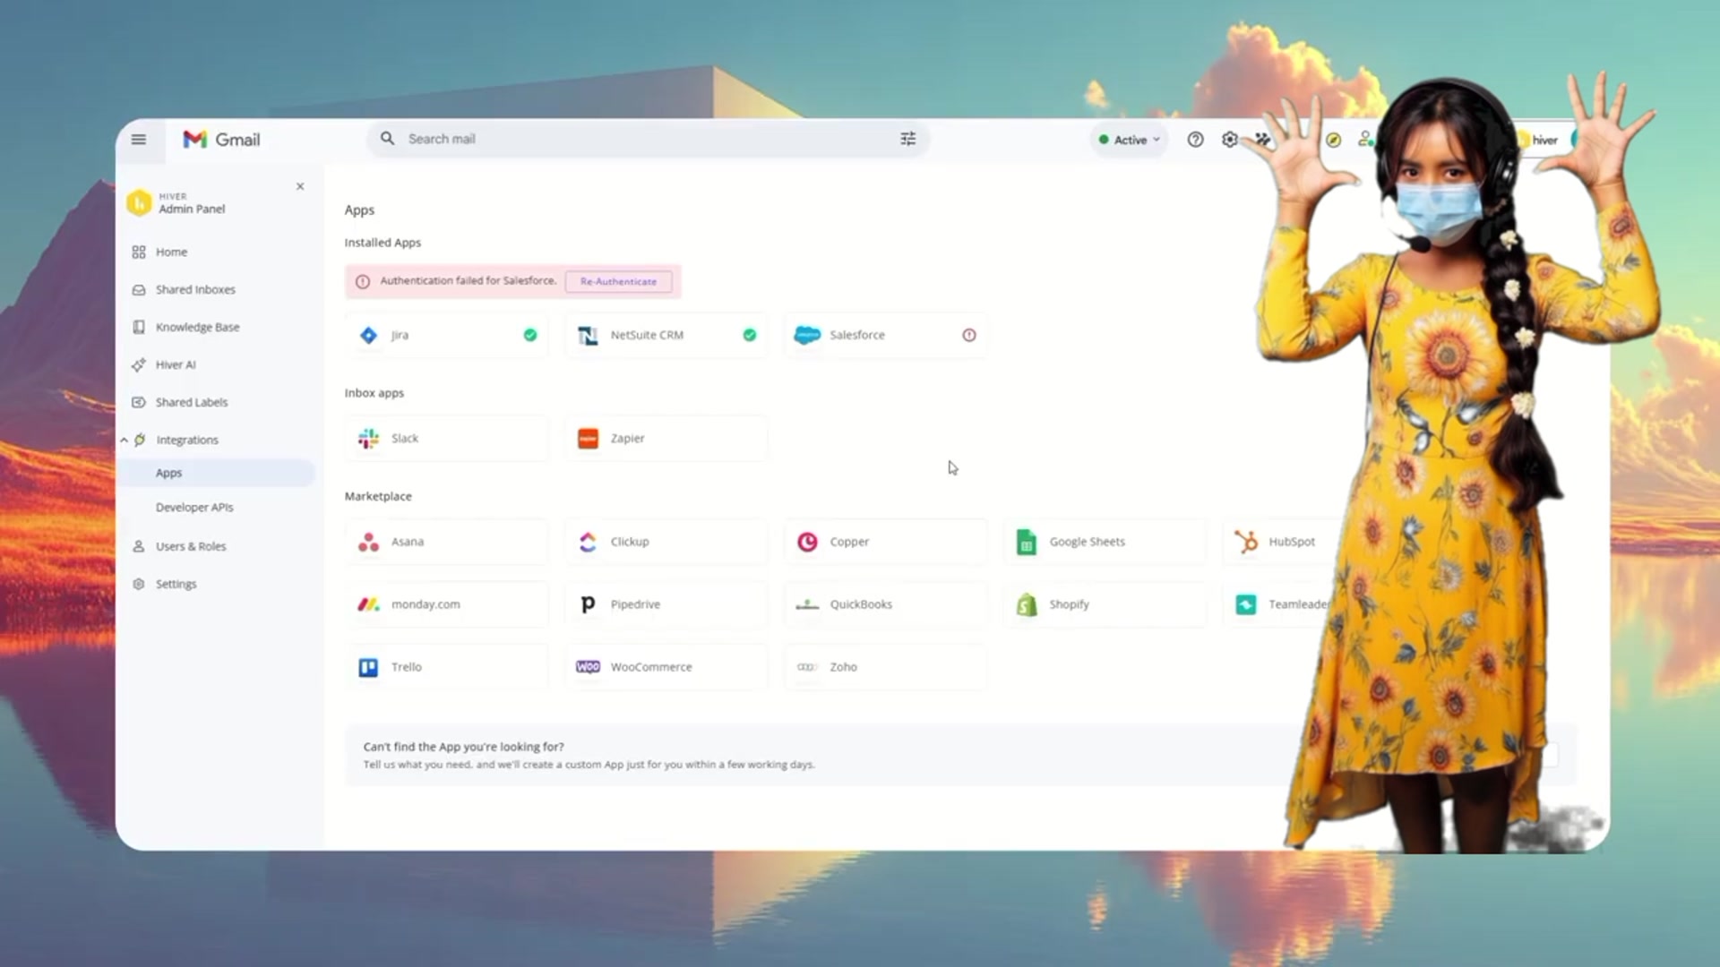Screen dimensions: 1720x967
Task: Select Copper in Marketplace
Action: (885, 542)
